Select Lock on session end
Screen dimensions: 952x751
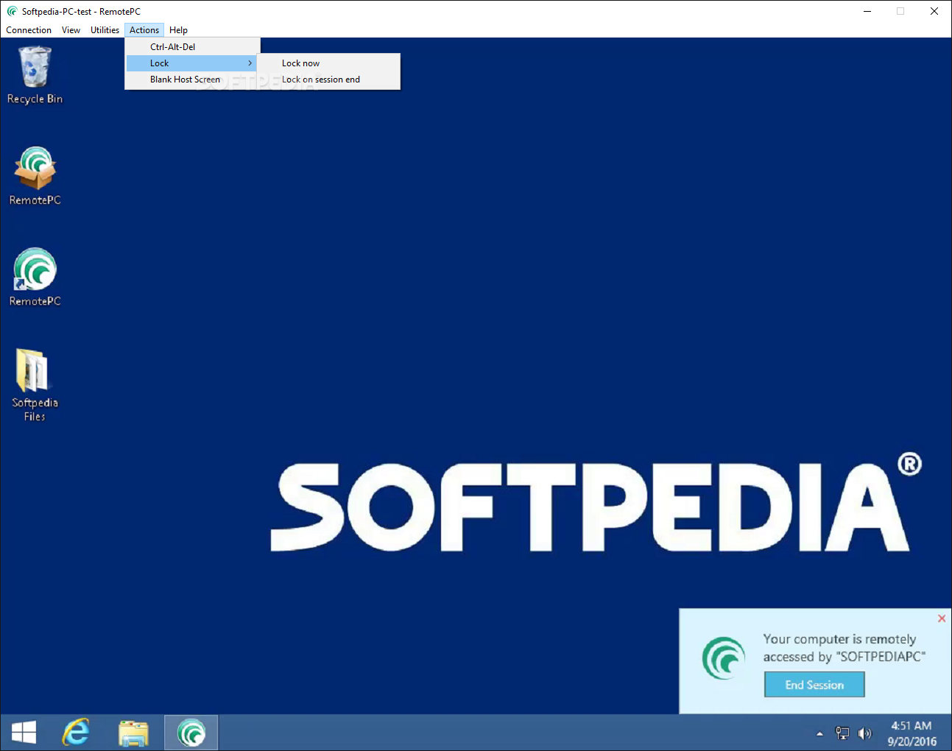click(328, 80)
